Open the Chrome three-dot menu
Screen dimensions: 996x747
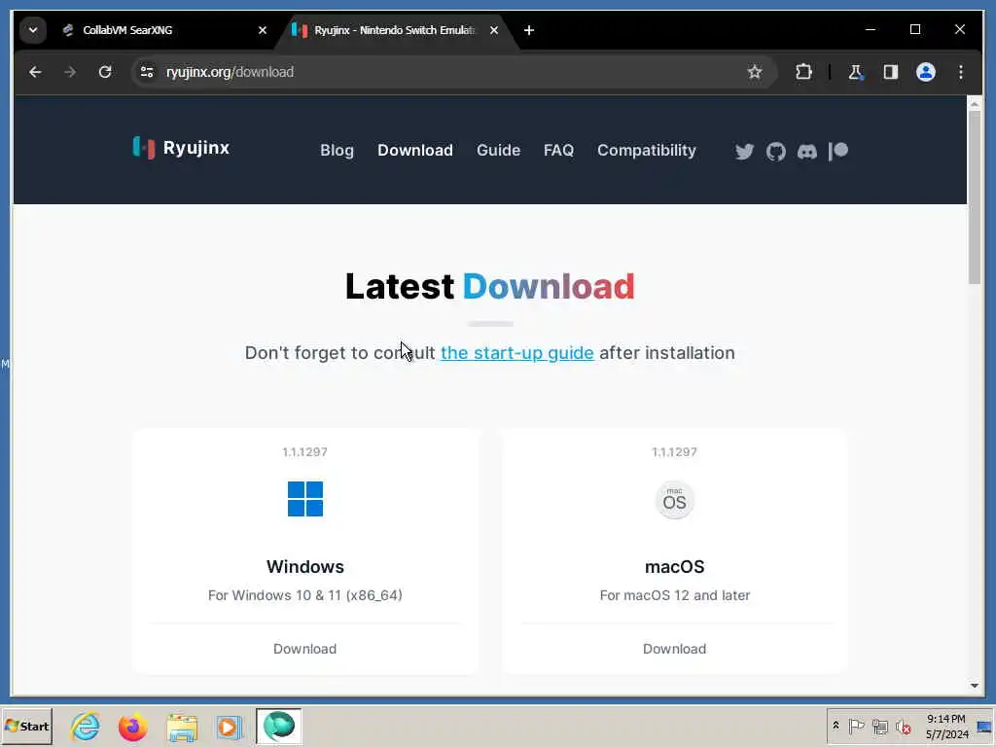960,72
